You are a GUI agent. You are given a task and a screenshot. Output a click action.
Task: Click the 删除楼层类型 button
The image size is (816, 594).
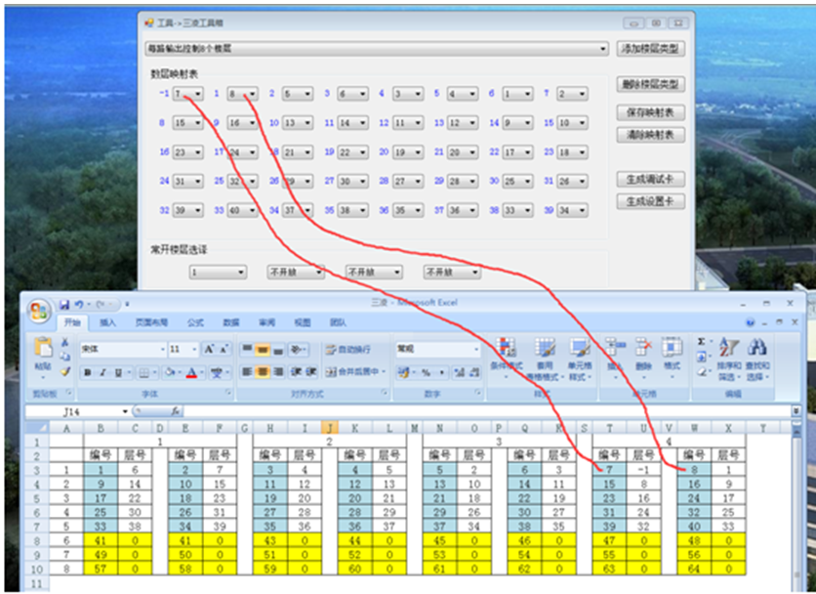(x=650, y=84)
